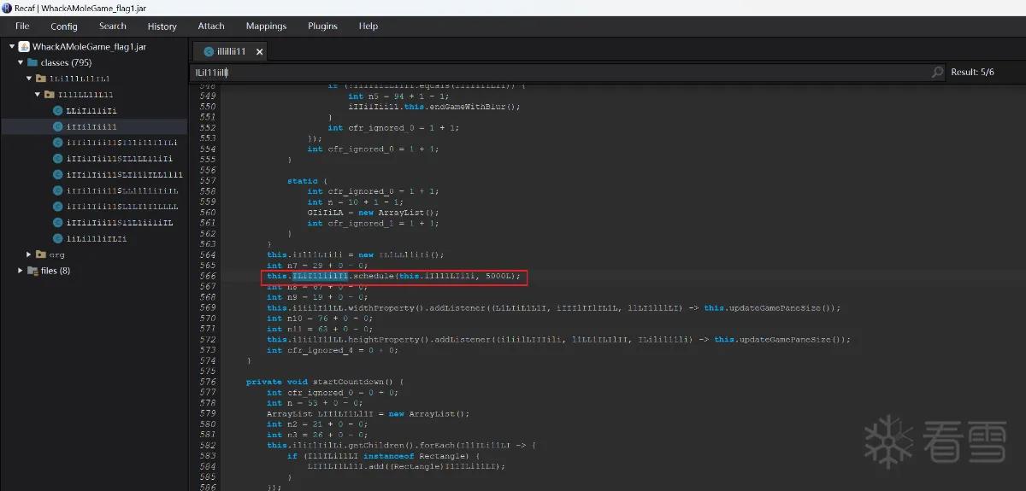Image resolution: width=1026 pixels, height=491 pixels.
Task: Expand the files (8) node
Action: tap(21, 271)
